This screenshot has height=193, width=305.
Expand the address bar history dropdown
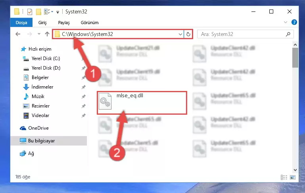coord(180,34)
